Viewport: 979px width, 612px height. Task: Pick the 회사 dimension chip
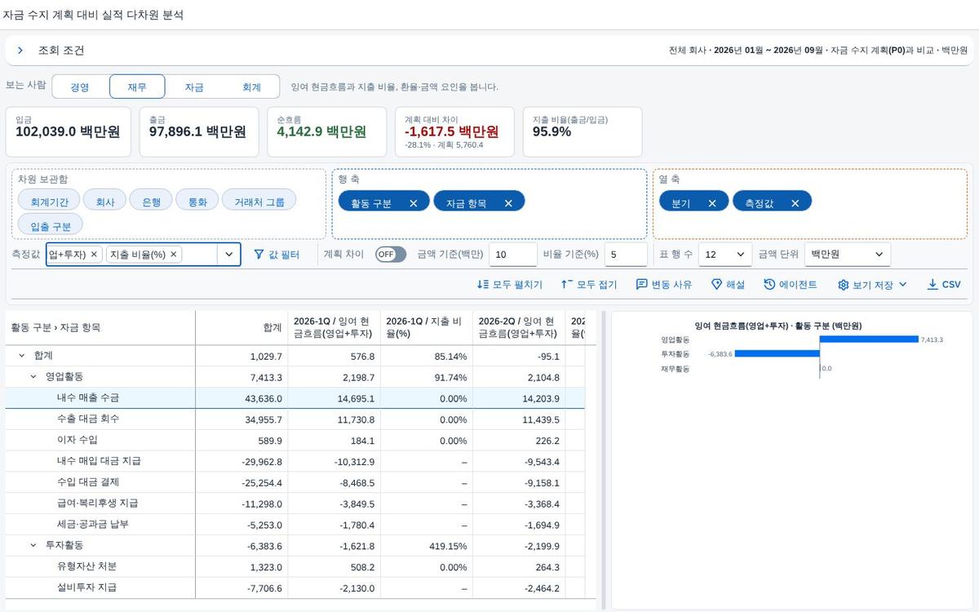tap(105, 202)
